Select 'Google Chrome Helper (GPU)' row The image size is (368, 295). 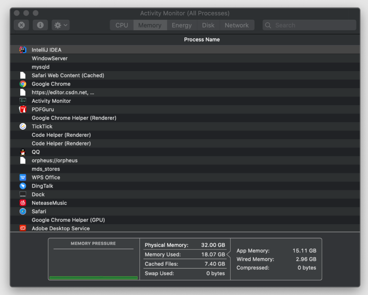185,220
